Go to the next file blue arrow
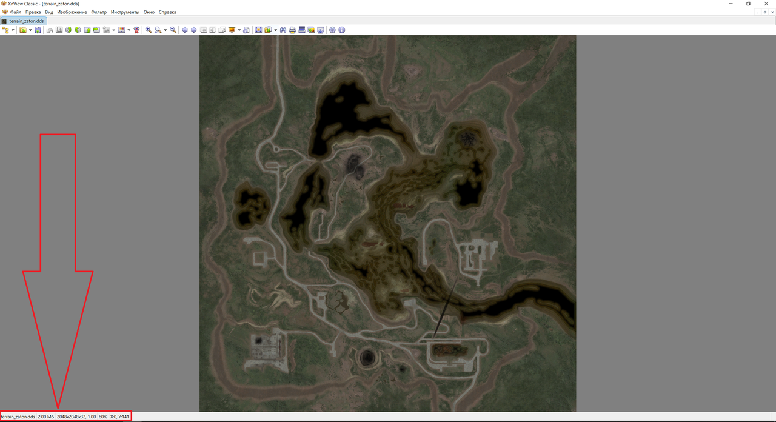The height and width of the screenshot is (422, 776). pyautogui.click(x=194, y=30)
